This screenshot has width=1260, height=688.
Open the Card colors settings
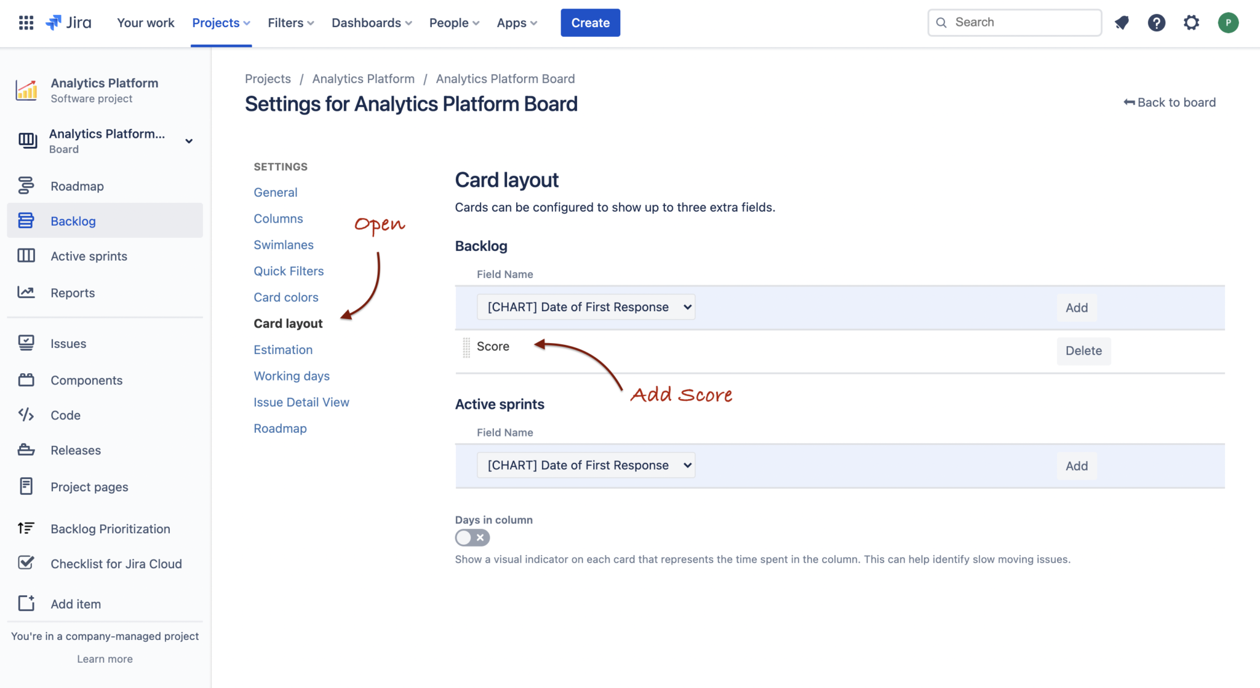point(286,298)
